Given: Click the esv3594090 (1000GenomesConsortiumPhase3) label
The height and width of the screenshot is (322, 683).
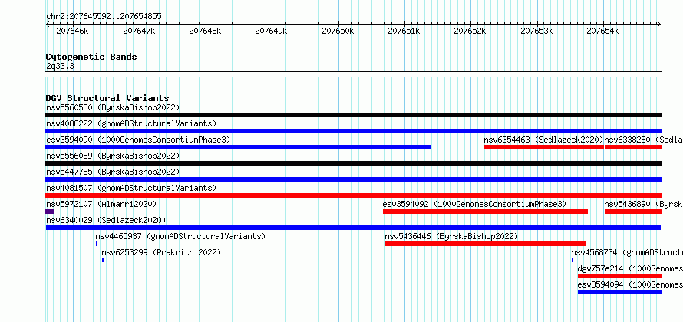Looking at the screenshot, I should 138,140.
